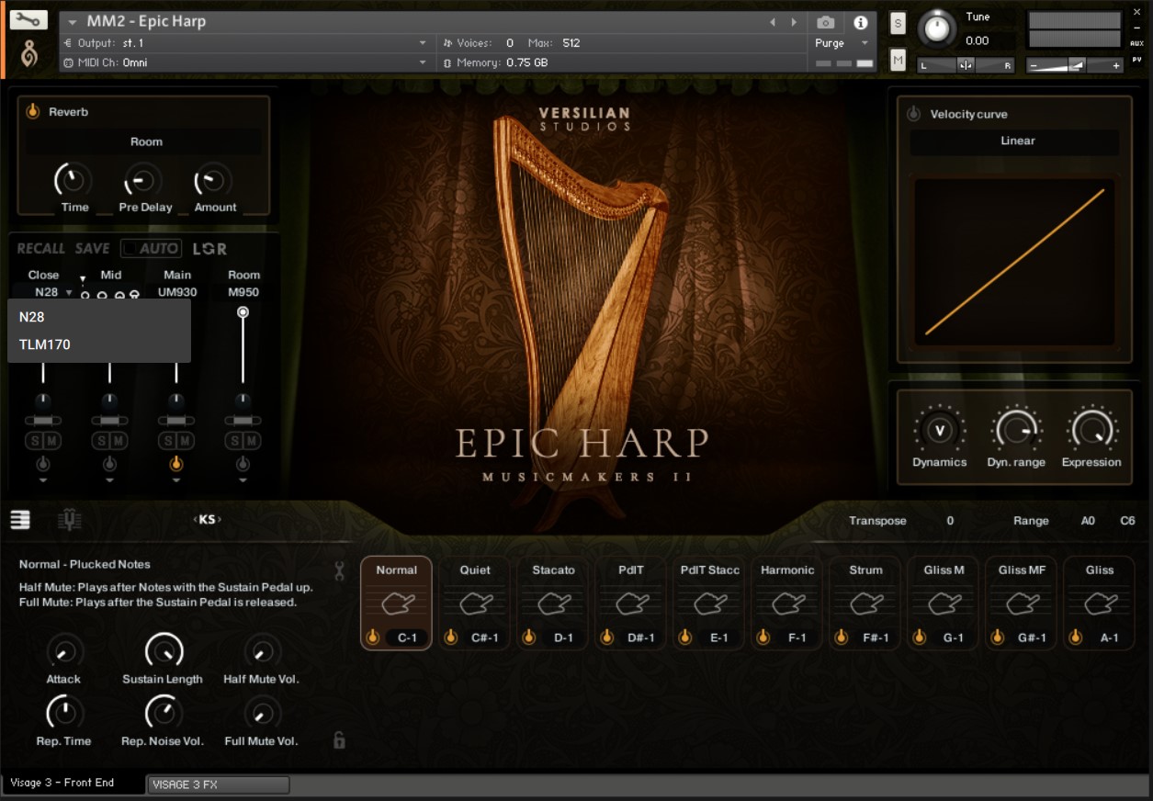The width and height of the screenshot is (1153, 801).
Task: Show instrument info with the i icon
Action: (x=861, y=22)
